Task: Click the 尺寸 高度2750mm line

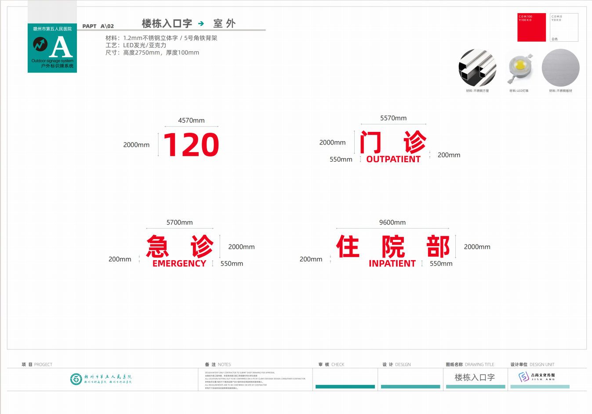Action: point(152,53)
